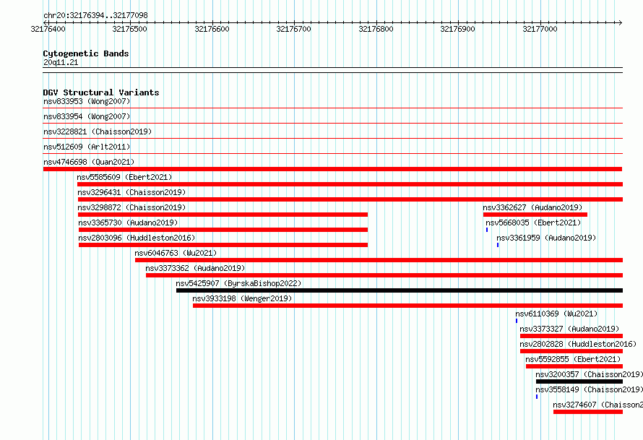Viewport: 643px width, 440px height.
Task: Click the red bar under nsv5585609 (Ebert2021)
Action: [x=350, y=184]
